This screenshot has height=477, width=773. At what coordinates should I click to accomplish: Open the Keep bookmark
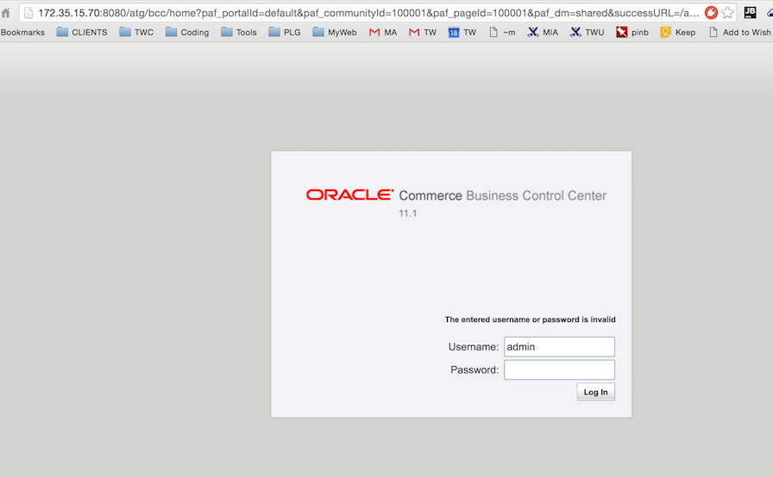pos(678,33)
